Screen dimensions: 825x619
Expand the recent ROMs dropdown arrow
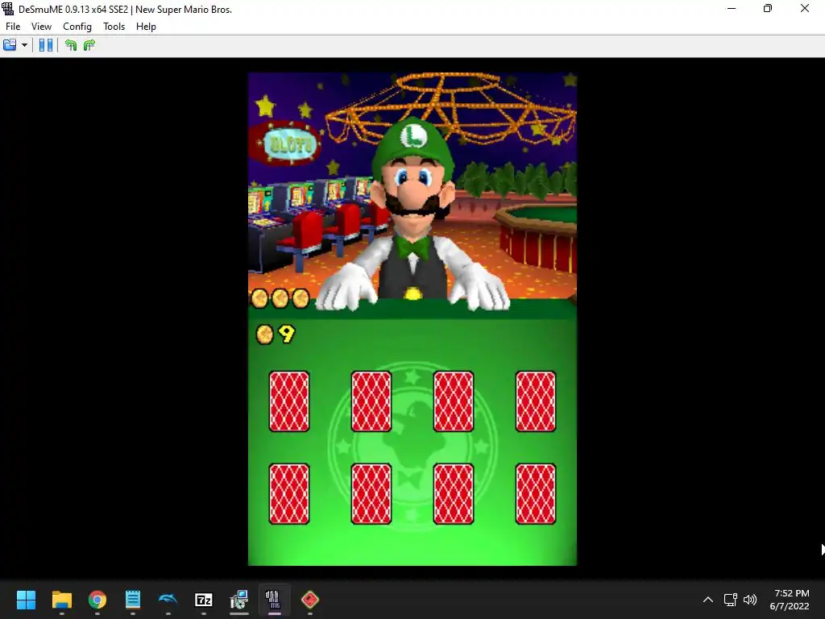(24, 45)
